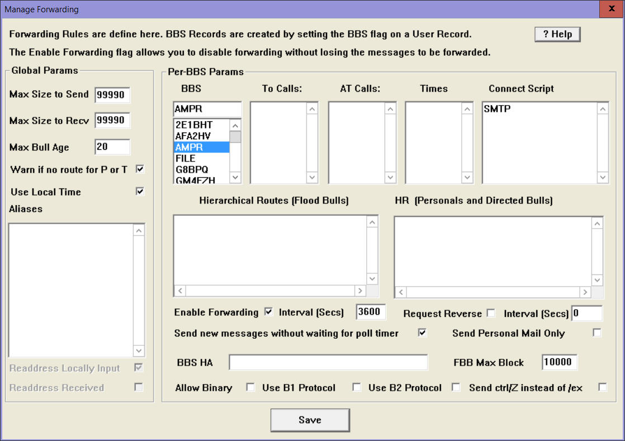This screenshot has height=441, width=625.
Task: Toggle Use Local Time checkbox
Action: (x=140, y=192)
